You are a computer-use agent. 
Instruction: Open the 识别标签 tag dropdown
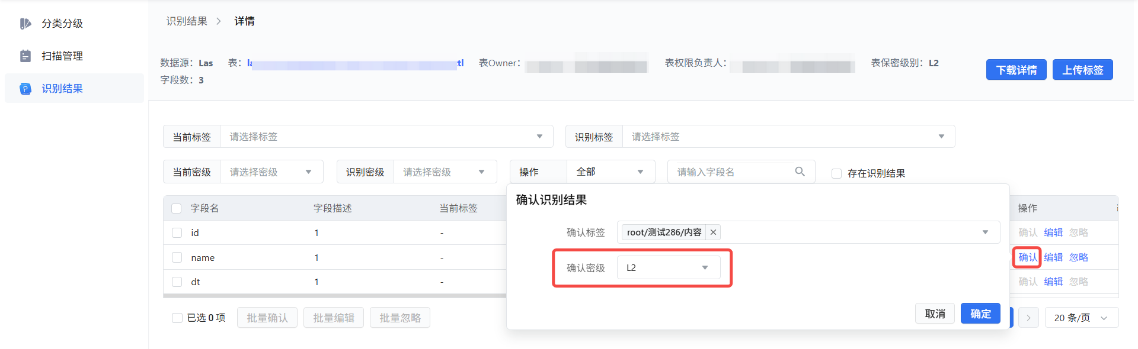click(788, 137)
